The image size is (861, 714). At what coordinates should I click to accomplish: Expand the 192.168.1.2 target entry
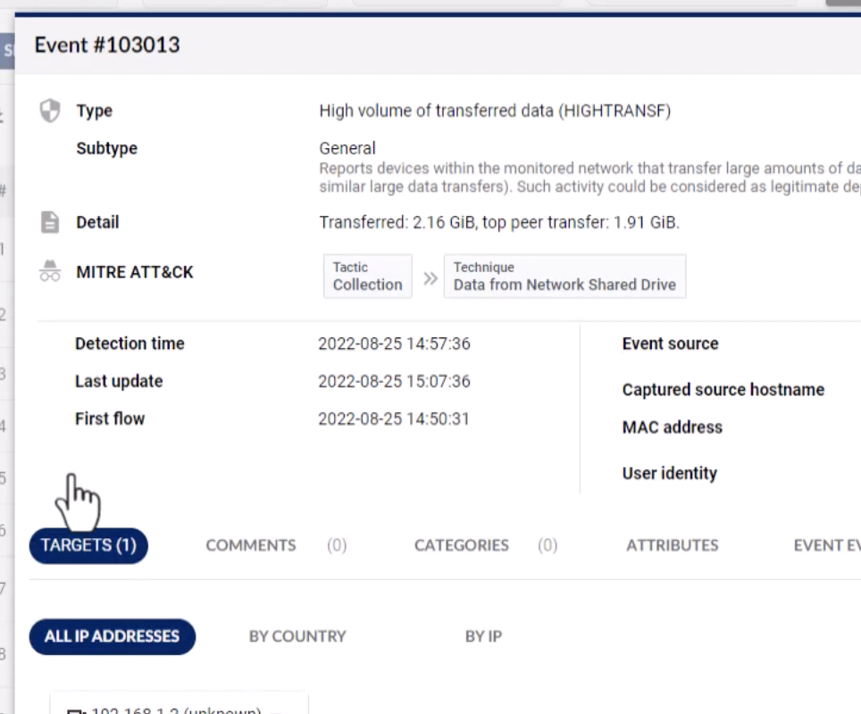pyautogui.click(x=179, y=709)
